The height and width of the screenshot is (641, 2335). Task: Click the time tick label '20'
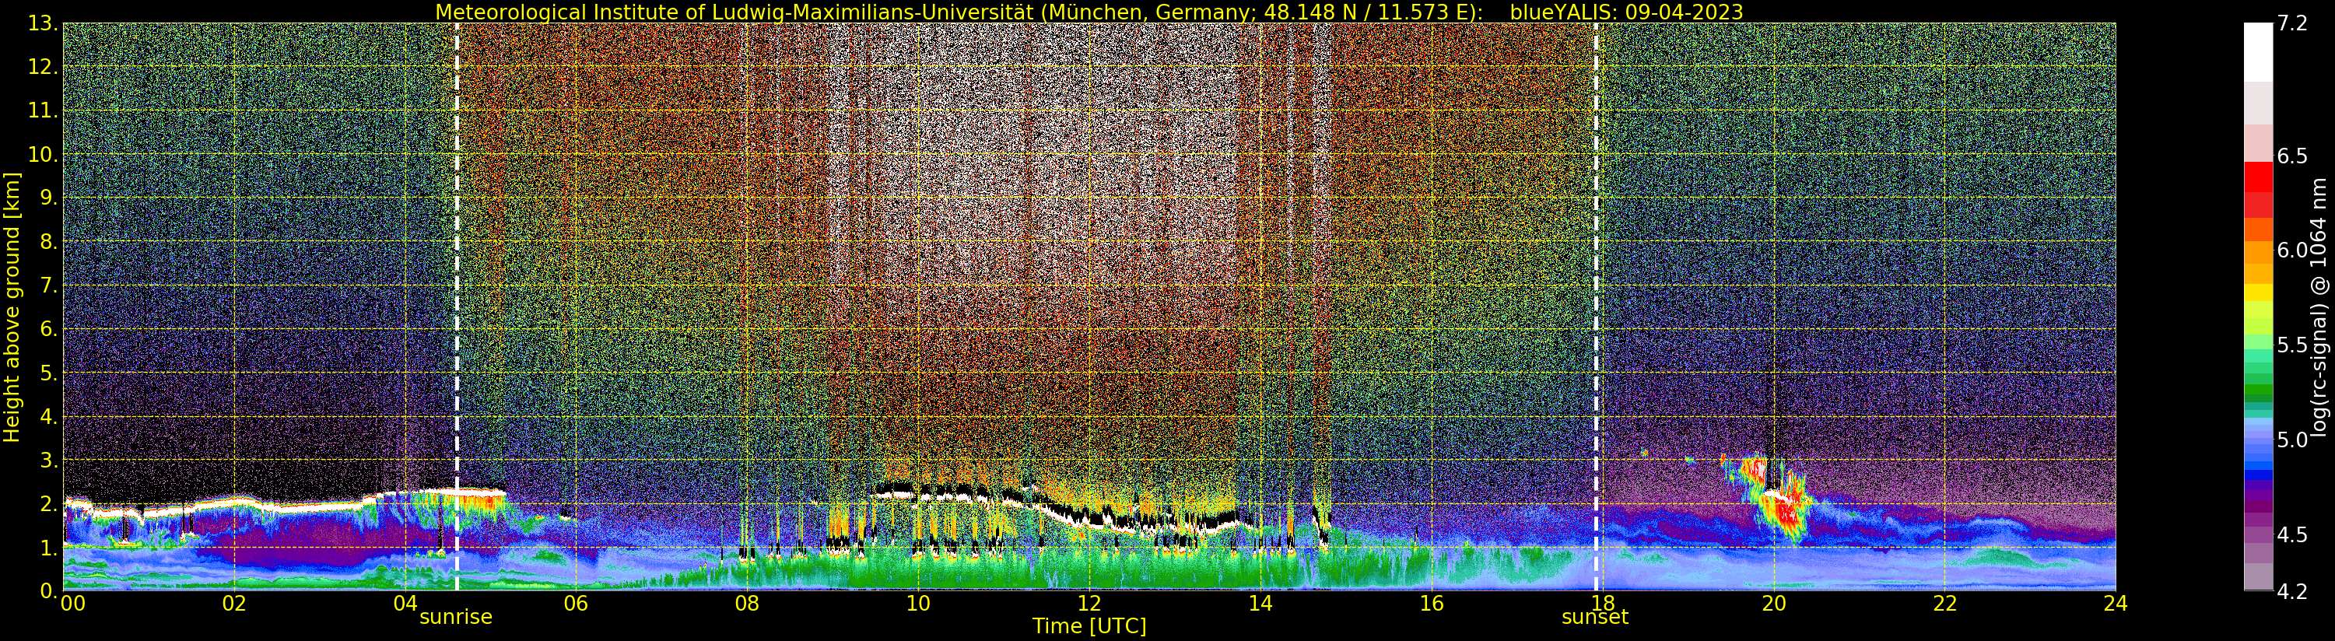pos(1773,604)
